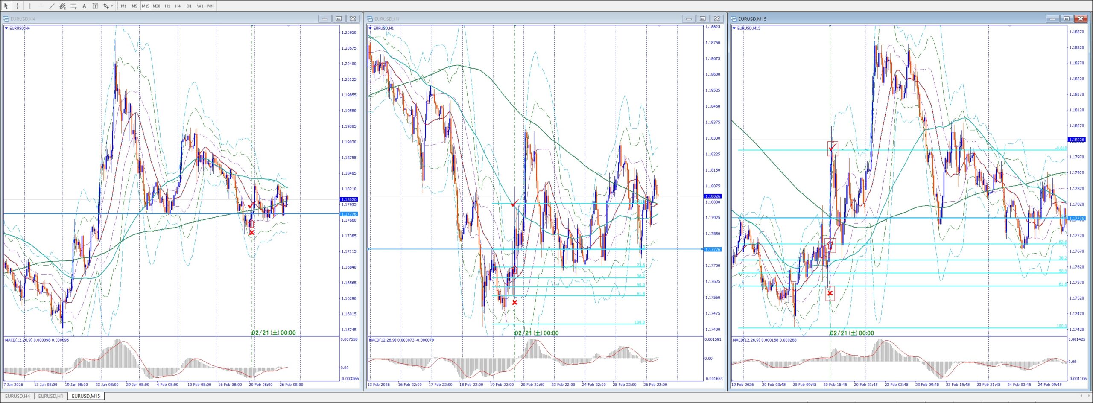Toggle the M15 timeframe button

coord(145,6)
